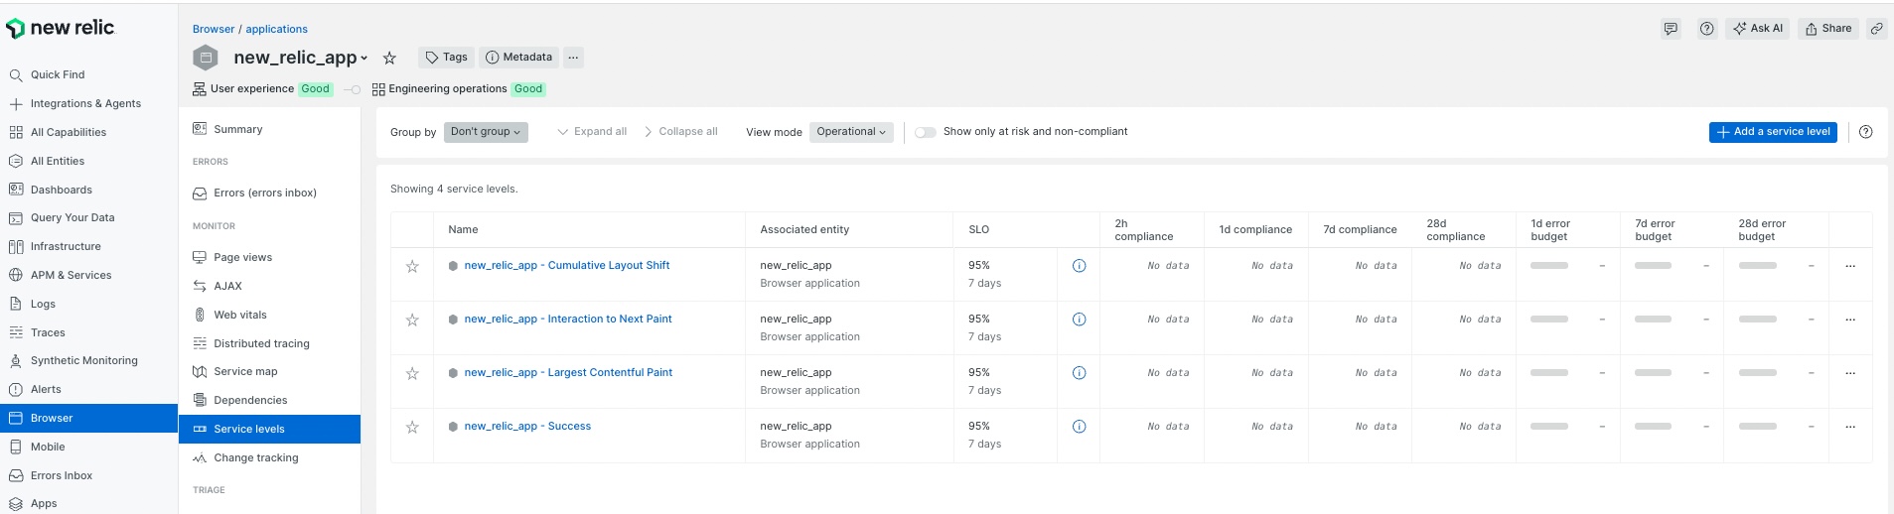Click the Browser breadcrumb link
Image resolution: width=1894 pixels, height=514 pixels.
pos(214,29)
